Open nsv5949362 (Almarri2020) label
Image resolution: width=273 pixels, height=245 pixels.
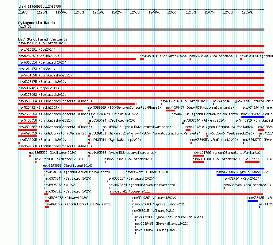(x=154, y=198)
